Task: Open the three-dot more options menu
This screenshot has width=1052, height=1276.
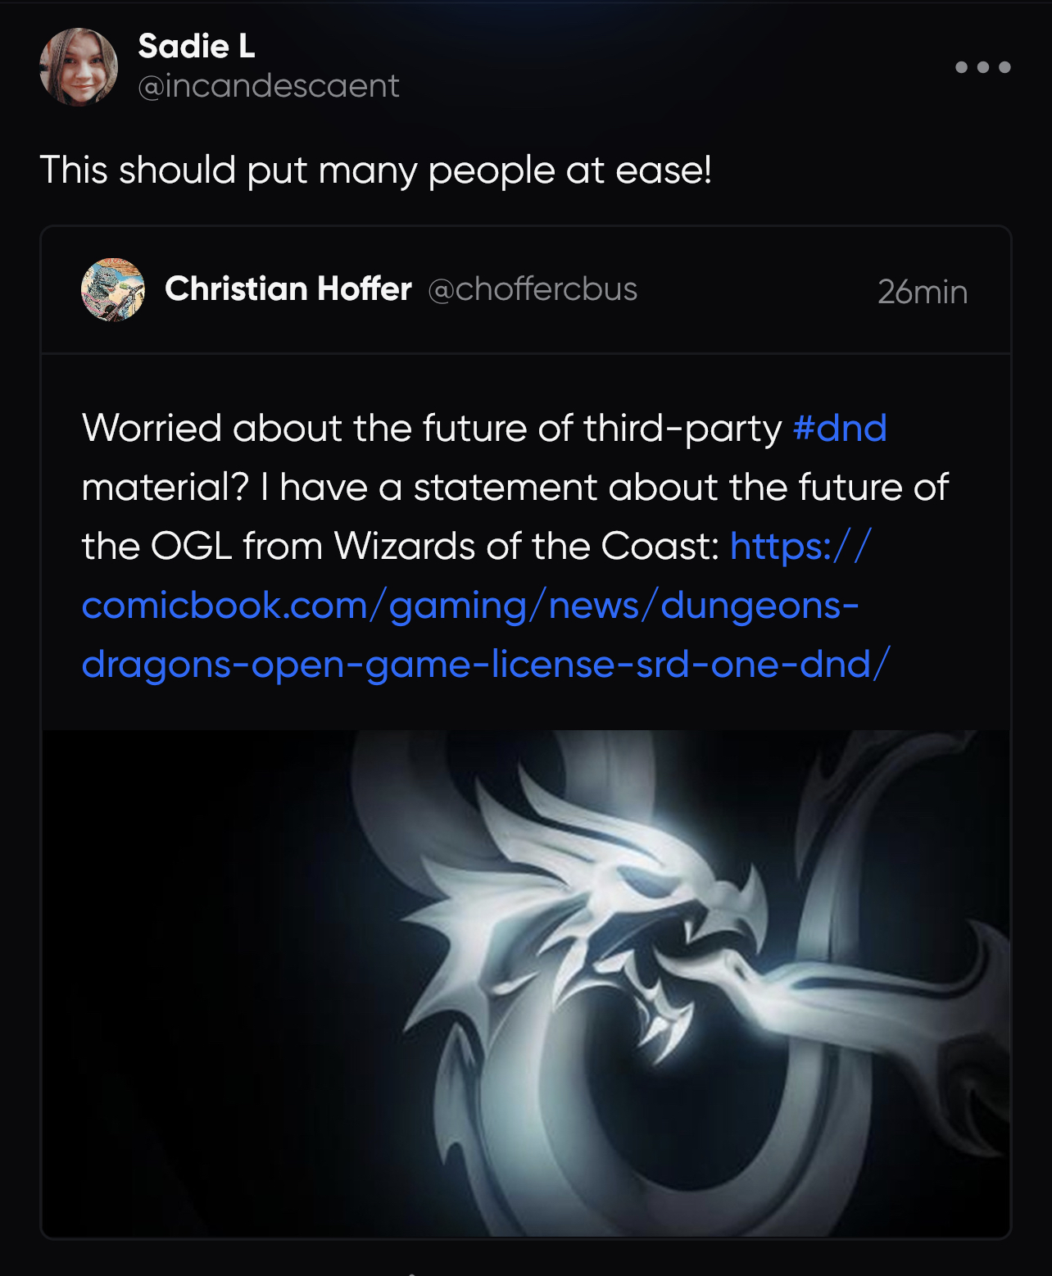Action: coord(982,67)
